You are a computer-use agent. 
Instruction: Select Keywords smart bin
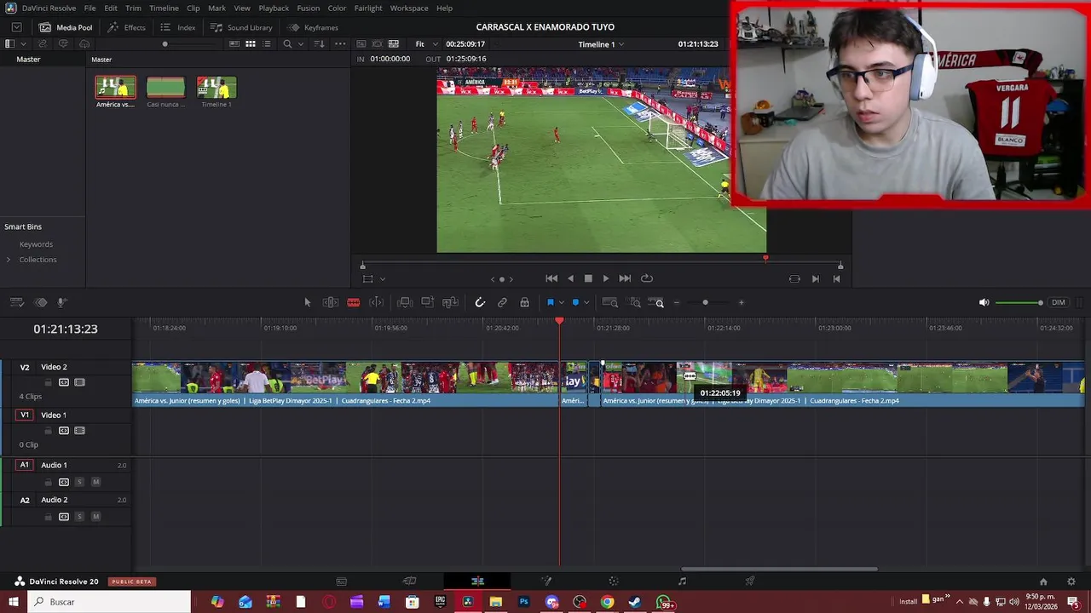point(36,244)
